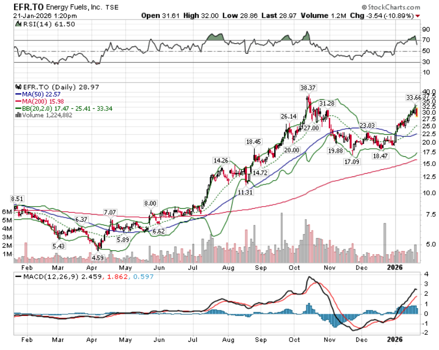Open the StockCharts.com copyright link

(x=391, y=7)
